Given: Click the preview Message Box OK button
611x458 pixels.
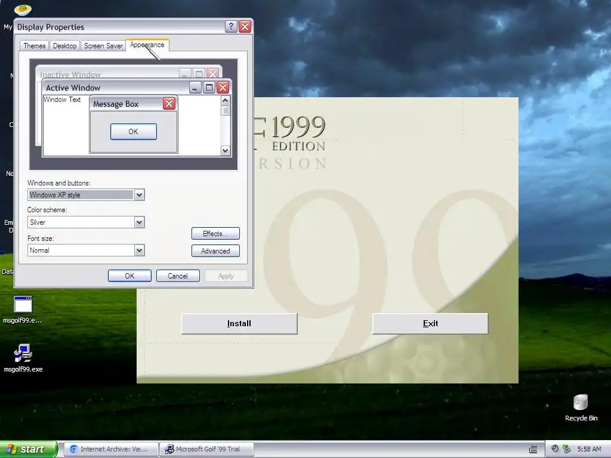Looking at the screenshot, I should (x=133, y=132).
